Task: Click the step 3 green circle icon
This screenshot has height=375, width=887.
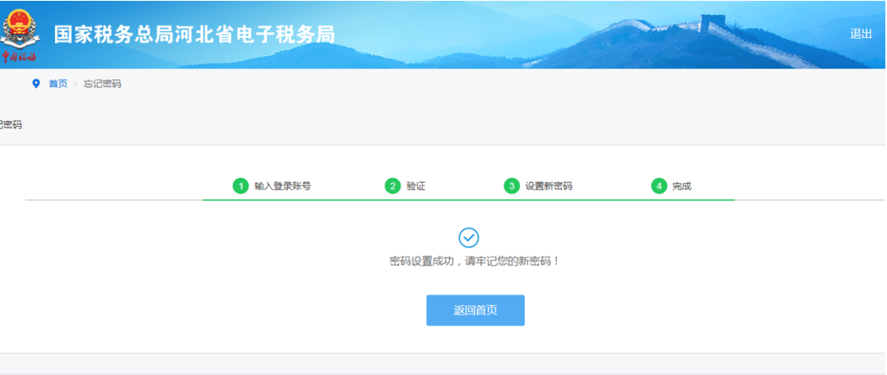Action: coord(512,186)
